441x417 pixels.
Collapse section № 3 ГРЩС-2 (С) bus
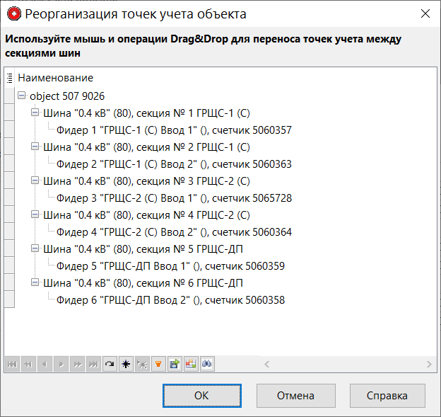tap(35, 181)
